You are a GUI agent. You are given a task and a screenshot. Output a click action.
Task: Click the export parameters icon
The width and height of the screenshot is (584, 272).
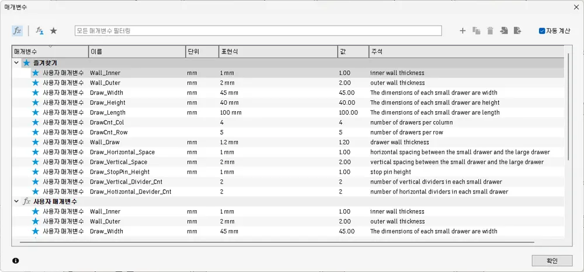point(517,31)
